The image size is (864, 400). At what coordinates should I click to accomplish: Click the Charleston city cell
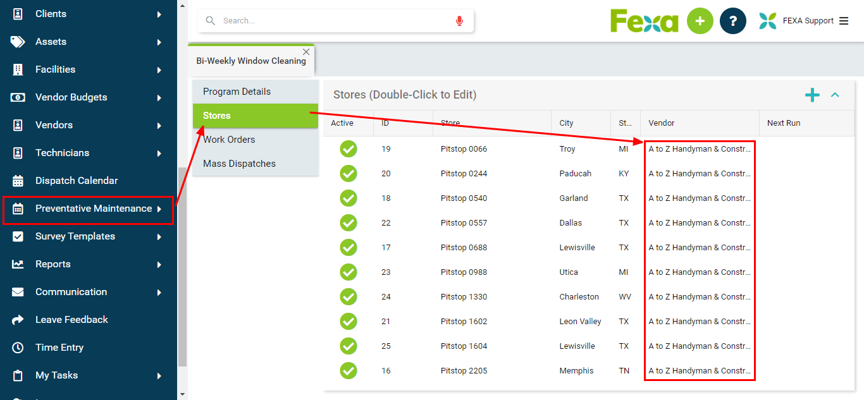[x=579, y=297]
